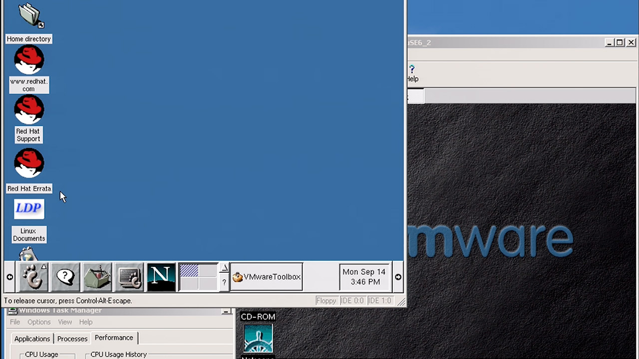Click the IDE 0:0 device indicator
The height and width of the screenshot is (359, 639).
pyautogui.click(x=352, y=301)
